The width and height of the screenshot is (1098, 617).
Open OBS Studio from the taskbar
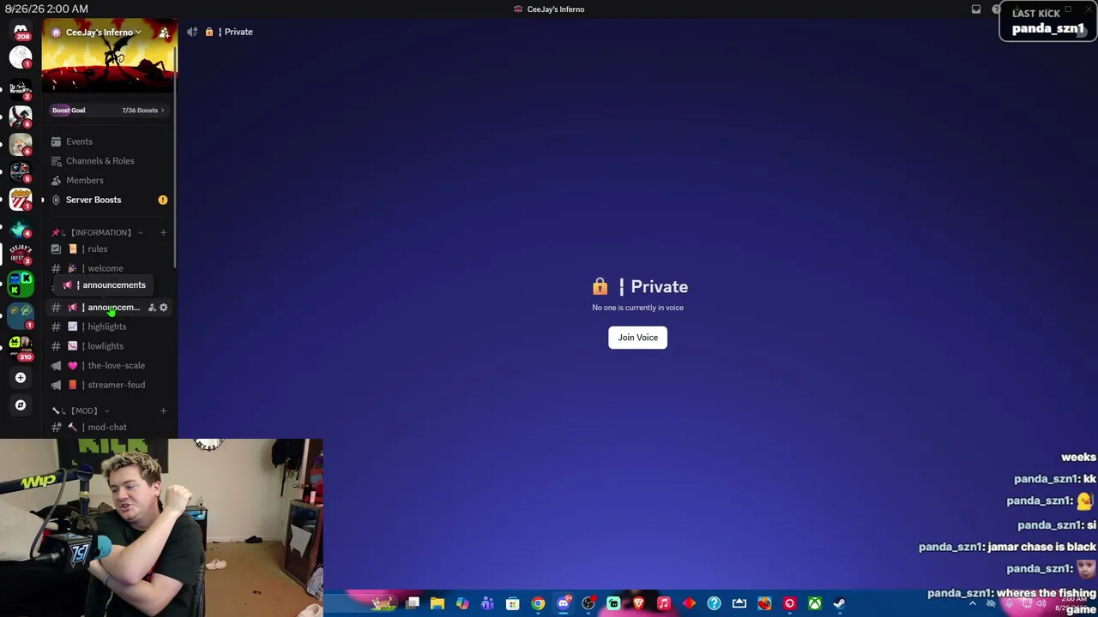[x=588, y=603]
